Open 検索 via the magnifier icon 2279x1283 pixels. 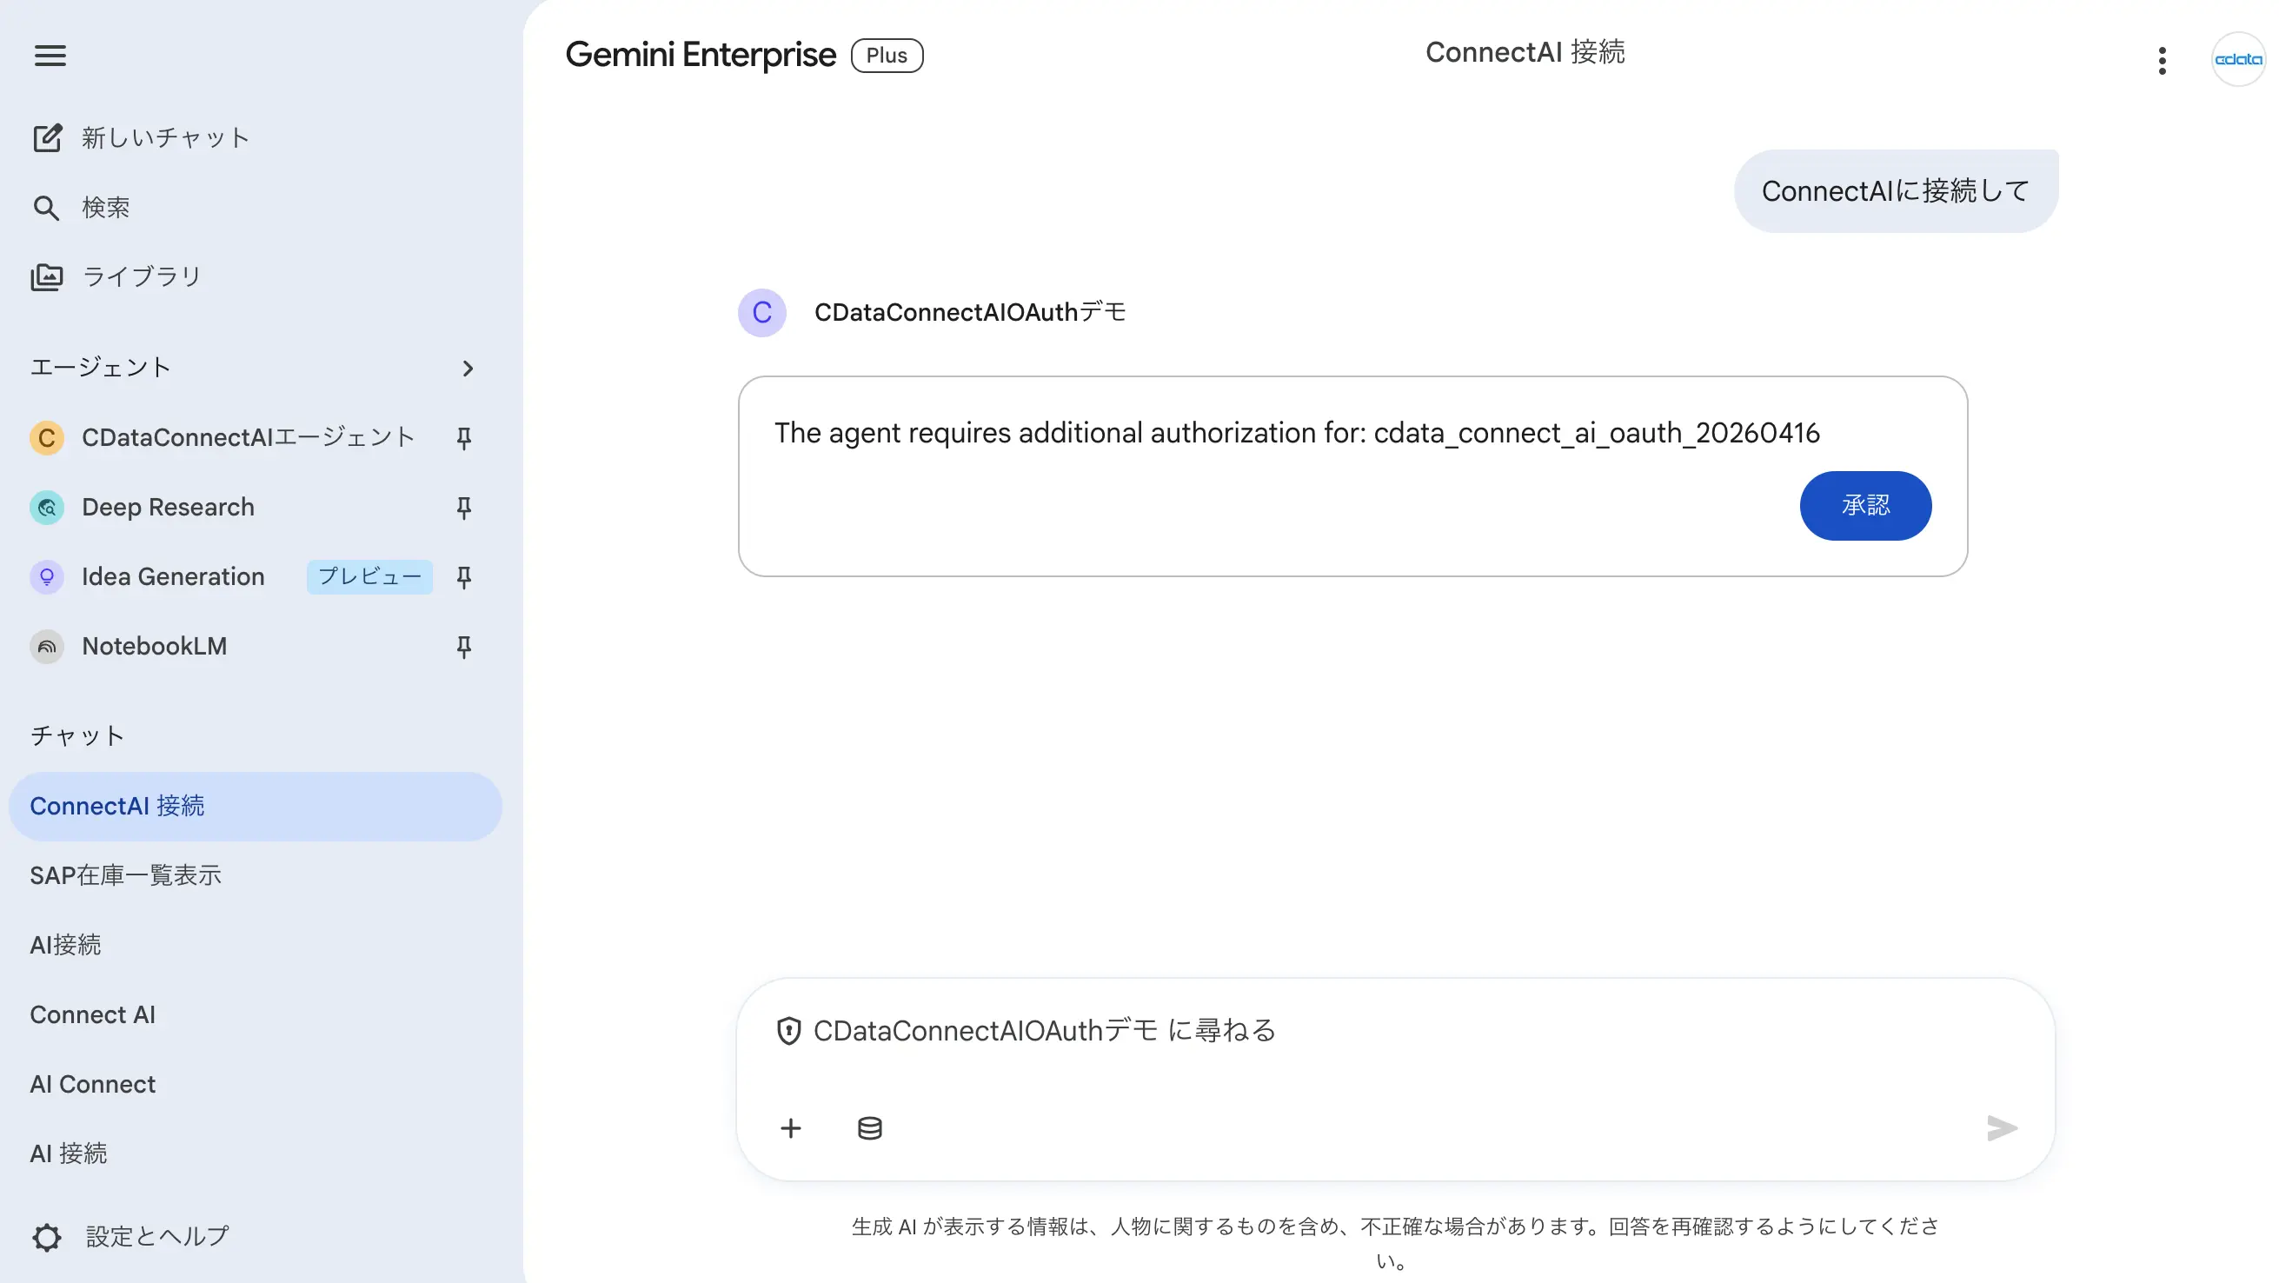point(47,207)
